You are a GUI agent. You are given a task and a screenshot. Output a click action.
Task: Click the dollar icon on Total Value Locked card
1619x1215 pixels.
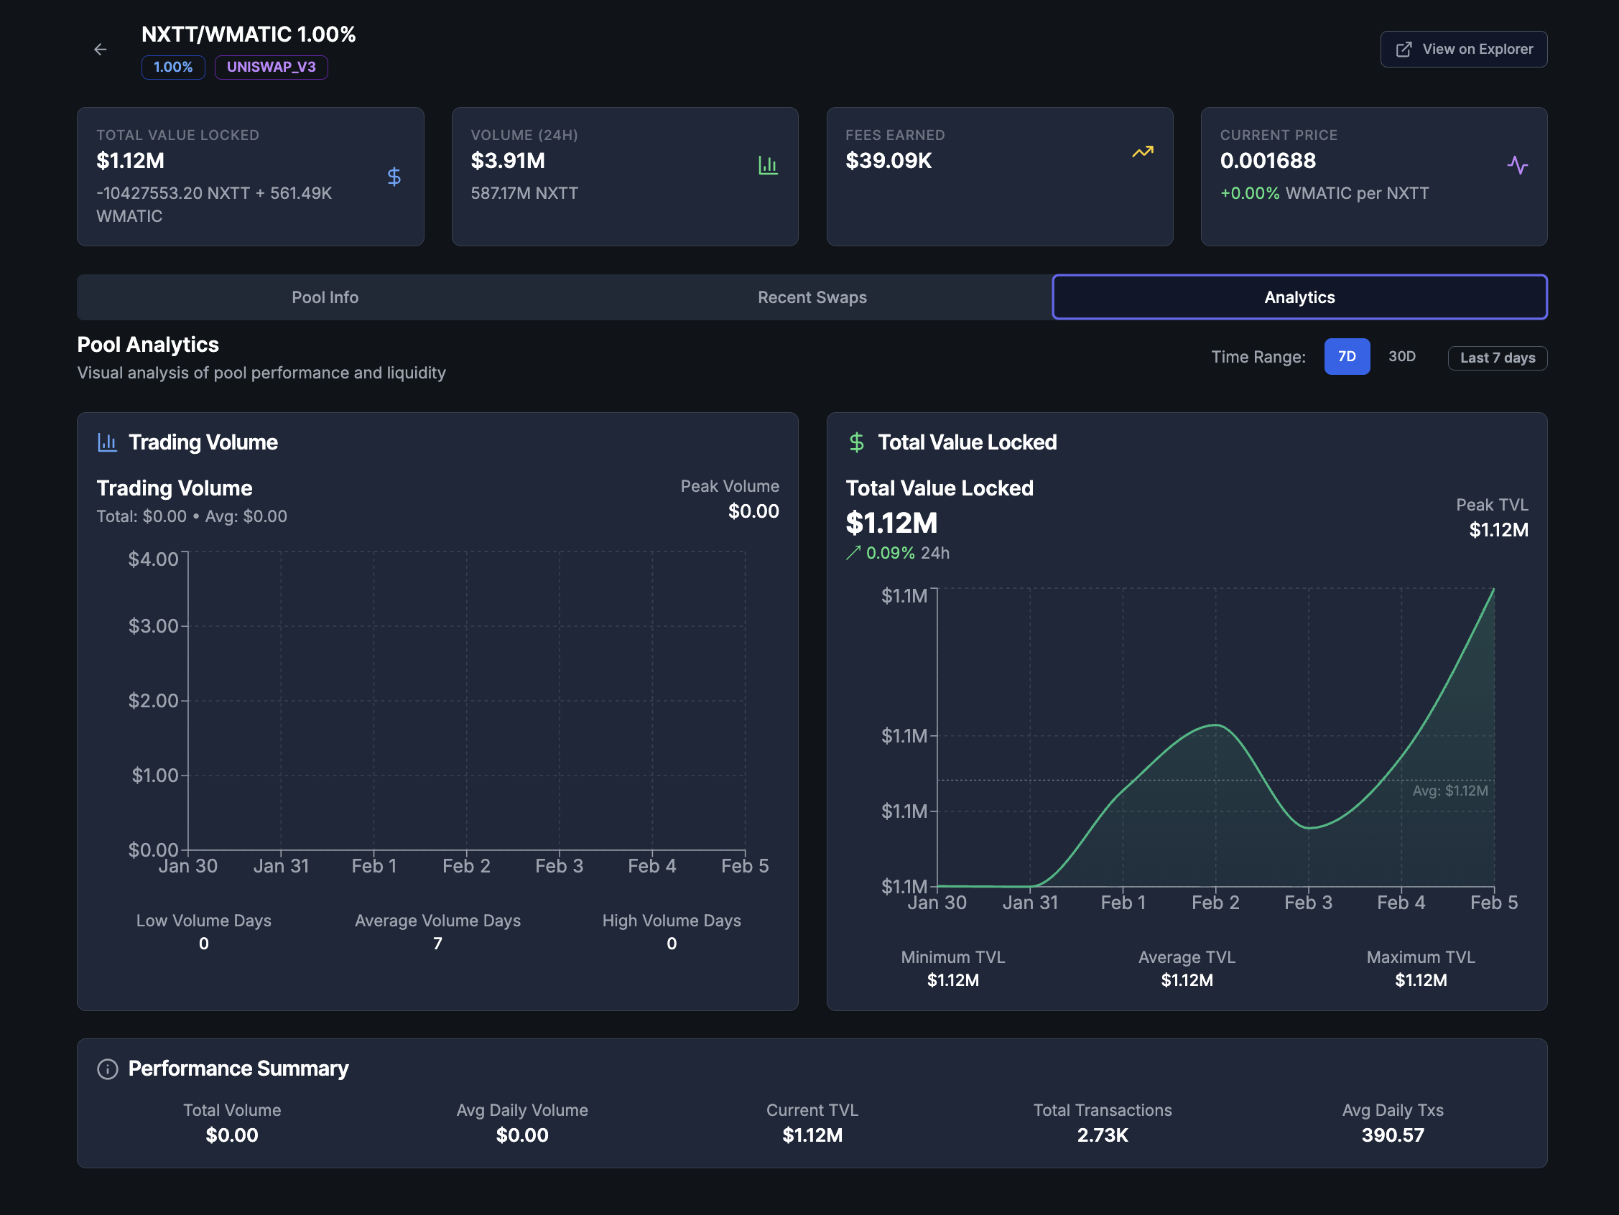click(x=394, y=177)
